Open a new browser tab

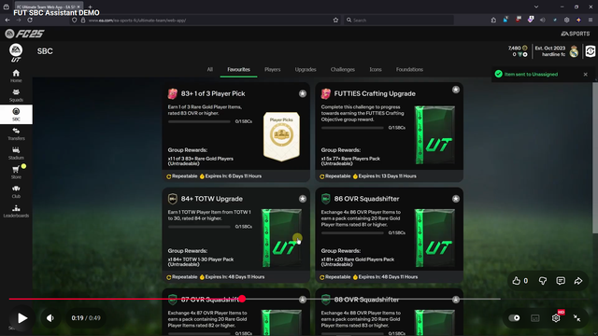coord(91,7)
